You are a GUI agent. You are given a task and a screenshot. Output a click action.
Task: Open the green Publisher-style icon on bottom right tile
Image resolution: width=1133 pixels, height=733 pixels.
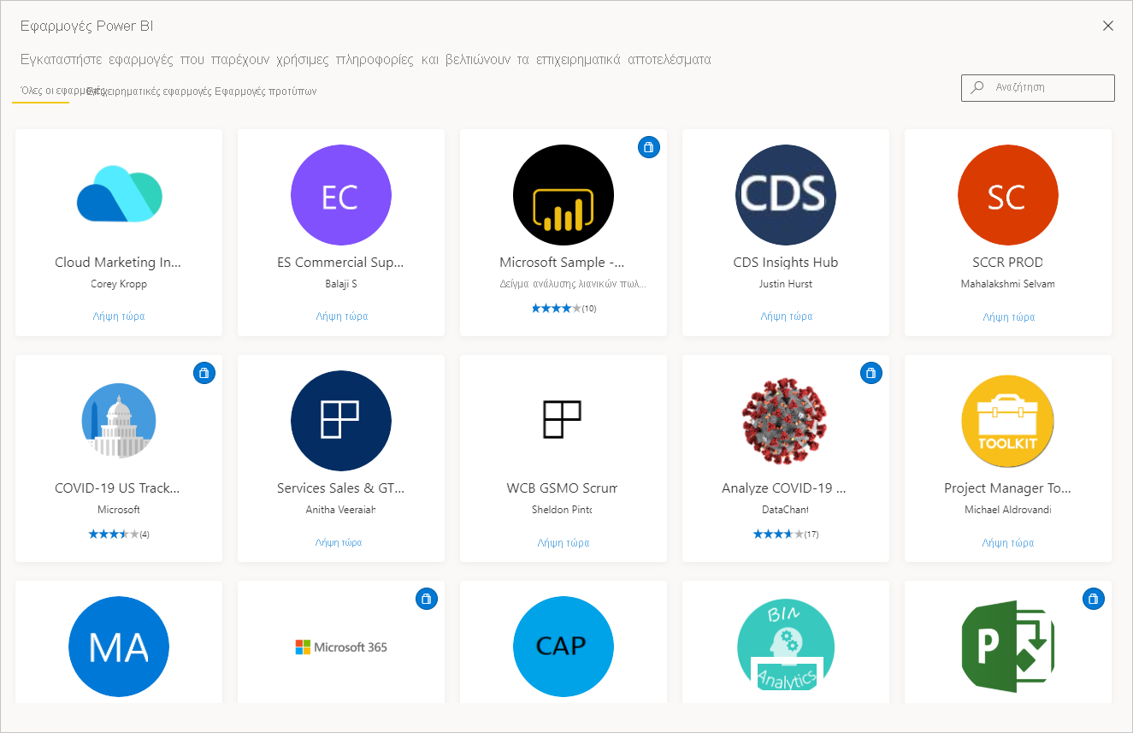1007,647
